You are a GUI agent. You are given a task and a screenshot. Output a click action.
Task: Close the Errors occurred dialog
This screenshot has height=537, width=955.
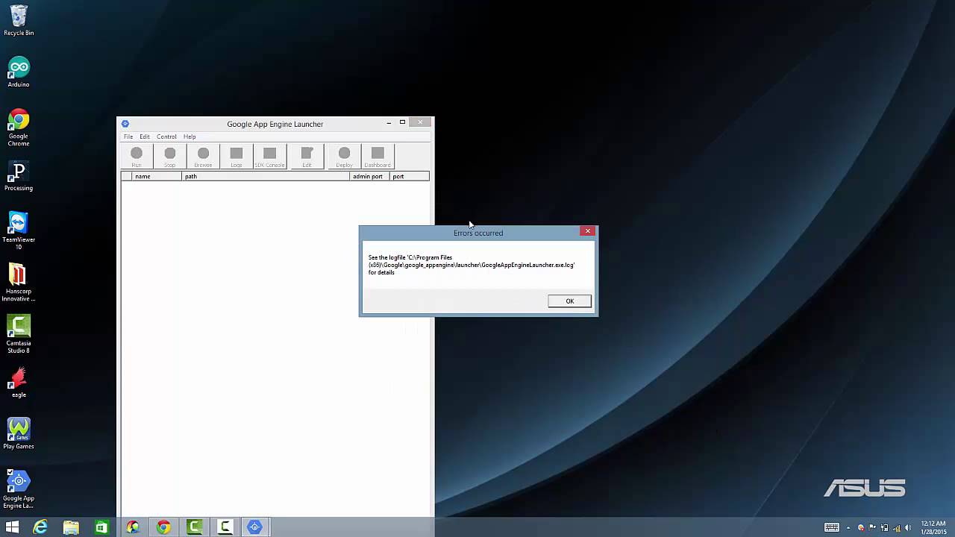pos(588,231)
